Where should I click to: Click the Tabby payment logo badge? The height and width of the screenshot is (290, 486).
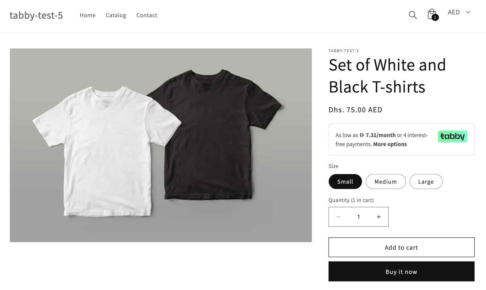[452, 136]
